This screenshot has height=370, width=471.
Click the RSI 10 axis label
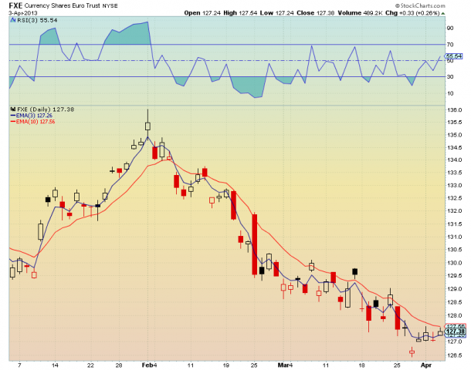click(x=450, y=93)
